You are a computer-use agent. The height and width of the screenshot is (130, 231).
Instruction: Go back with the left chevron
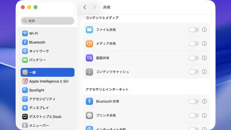pos(85,7)
